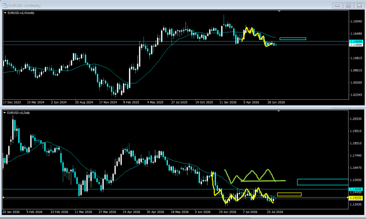
Task: Click 1.18510 on Daily price scale
Action: pos(356,143)
